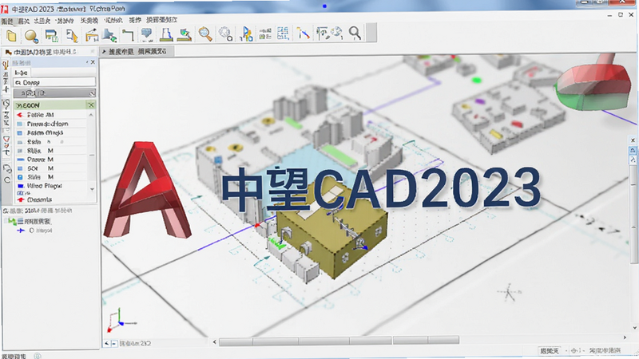This screenshot has height=359, width=639.
Task: Open the second menu in menu bar
Action: [x=24, y=21]
